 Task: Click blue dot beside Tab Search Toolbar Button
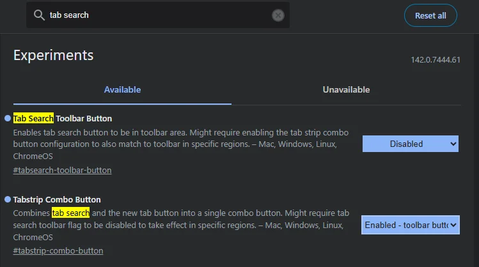tap(8, 118)
